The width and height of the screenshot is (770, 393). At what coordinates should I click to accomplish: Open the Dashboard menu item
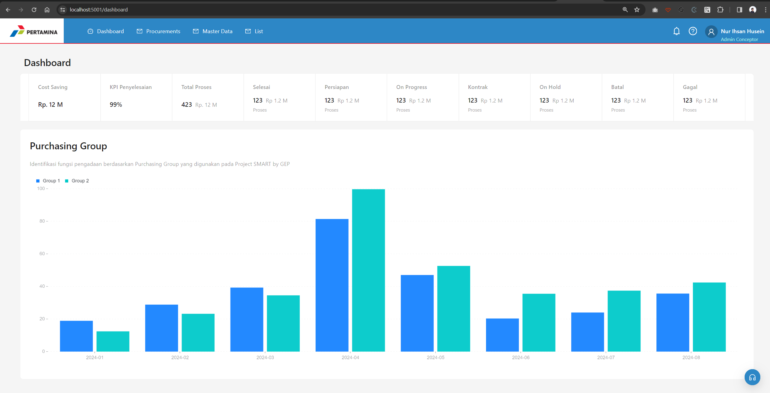pos(106,31)
